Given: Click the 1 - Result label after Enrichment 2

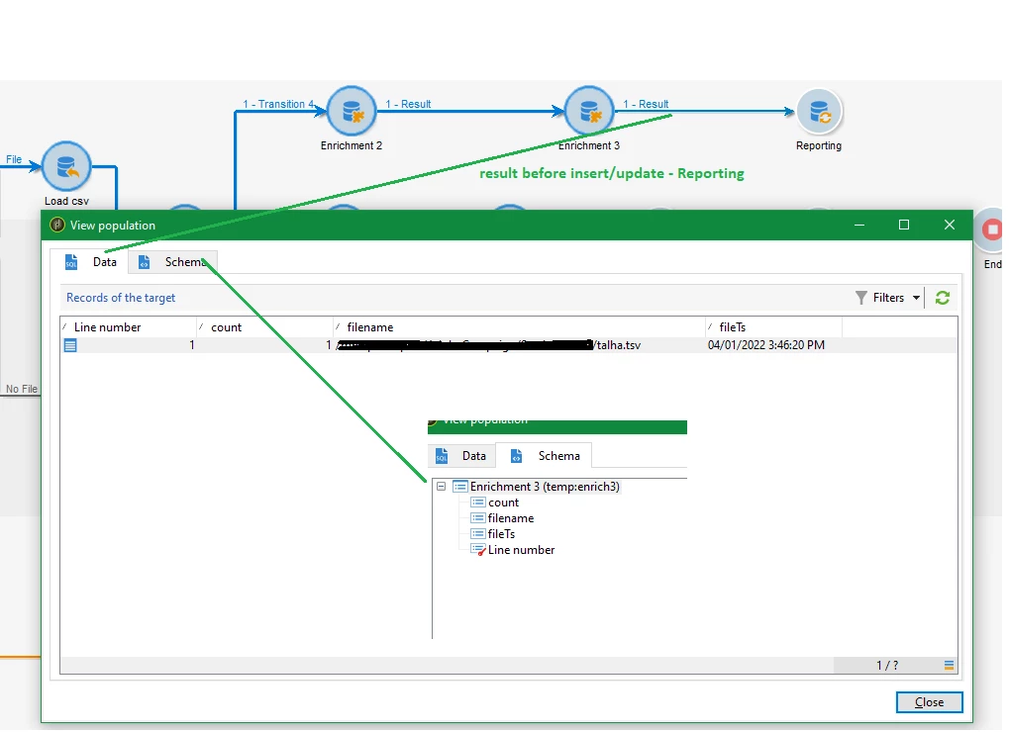Looking at the screenshot, I should coord(408,104).
